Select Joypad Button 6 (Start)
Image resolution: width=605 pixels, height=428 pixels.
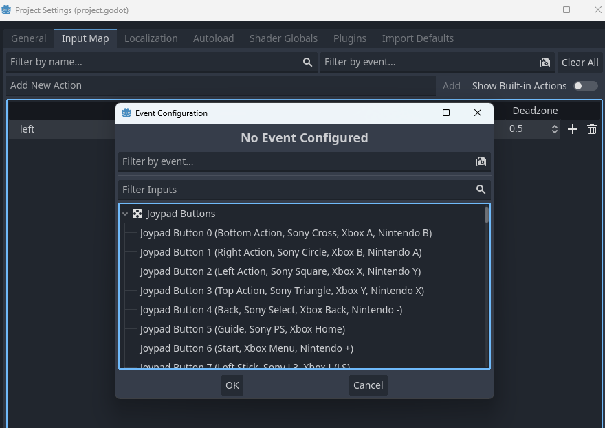pyautogui.click(x=246, y=348)
